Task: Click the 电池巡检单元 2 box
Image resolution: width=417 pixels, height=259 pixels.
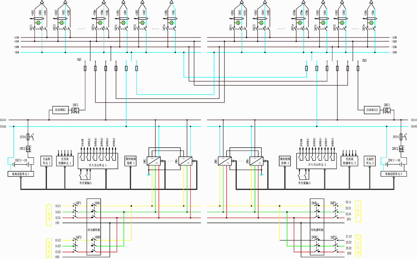Action: tap(394, 174)
